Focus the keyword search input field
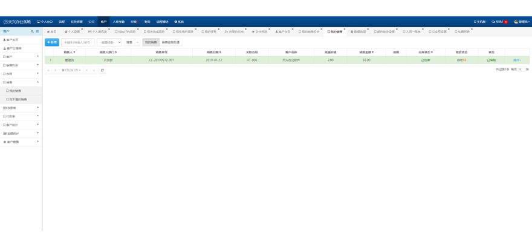This screenshot has width=532, height=248. click(x=78, y=42)
